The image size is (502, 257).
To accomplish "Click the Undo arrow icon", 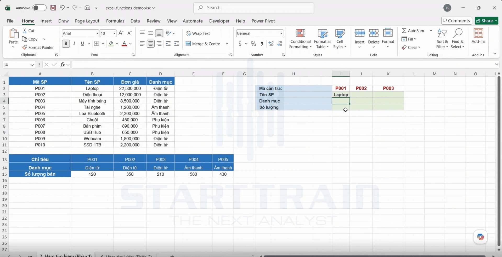I will 62,8.
